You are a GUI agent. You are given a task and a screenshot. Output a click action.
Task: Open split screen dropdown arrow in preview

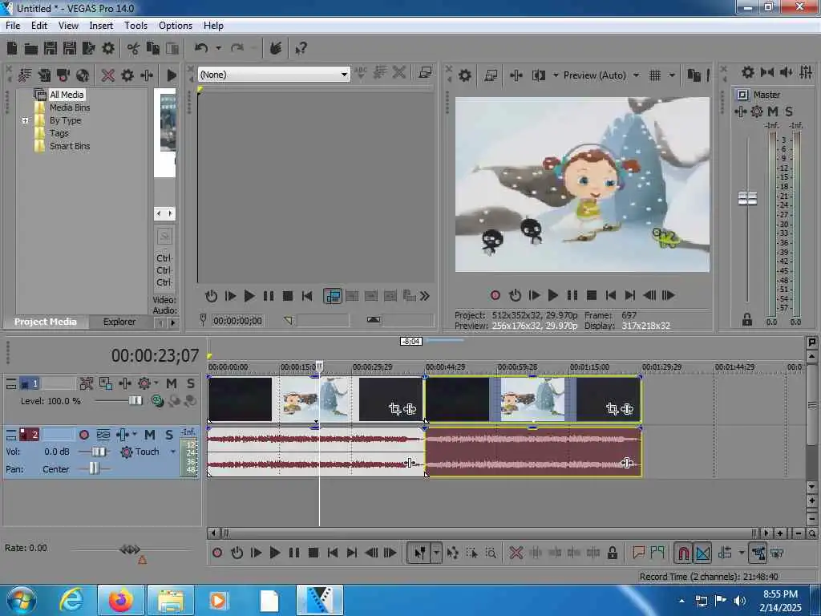coord(556,75)
